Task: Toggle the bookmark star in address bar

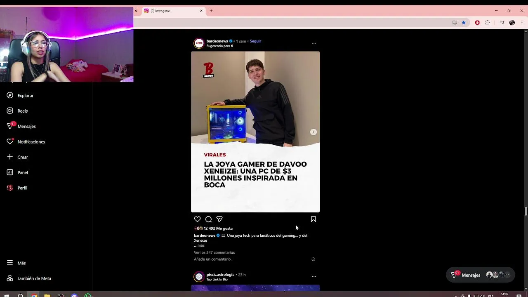Action: pyautogui.click(x=464, y=23)
